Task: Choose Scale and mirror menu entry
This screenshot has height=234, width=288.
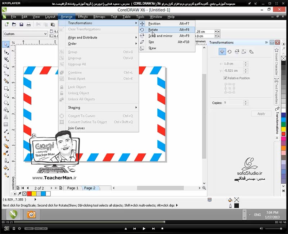Action: point(167,36)
